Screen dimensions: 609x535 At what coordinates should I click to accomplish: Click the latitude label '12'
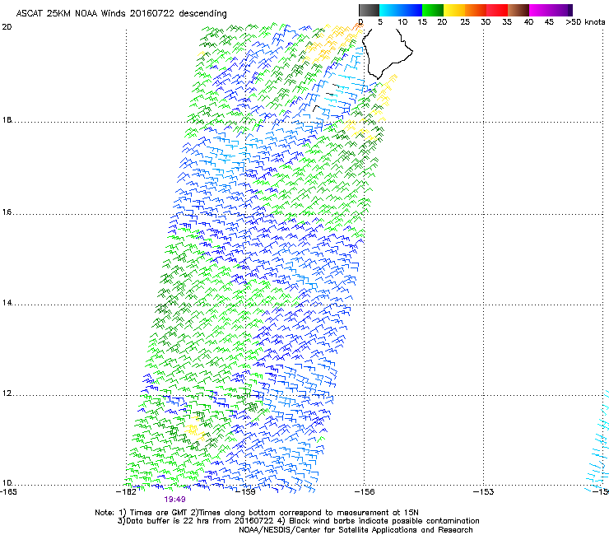7,393
